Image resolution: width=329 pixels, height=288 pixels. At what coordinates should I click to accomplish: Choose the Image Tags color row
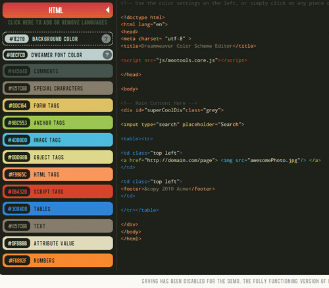click(58, 140)
